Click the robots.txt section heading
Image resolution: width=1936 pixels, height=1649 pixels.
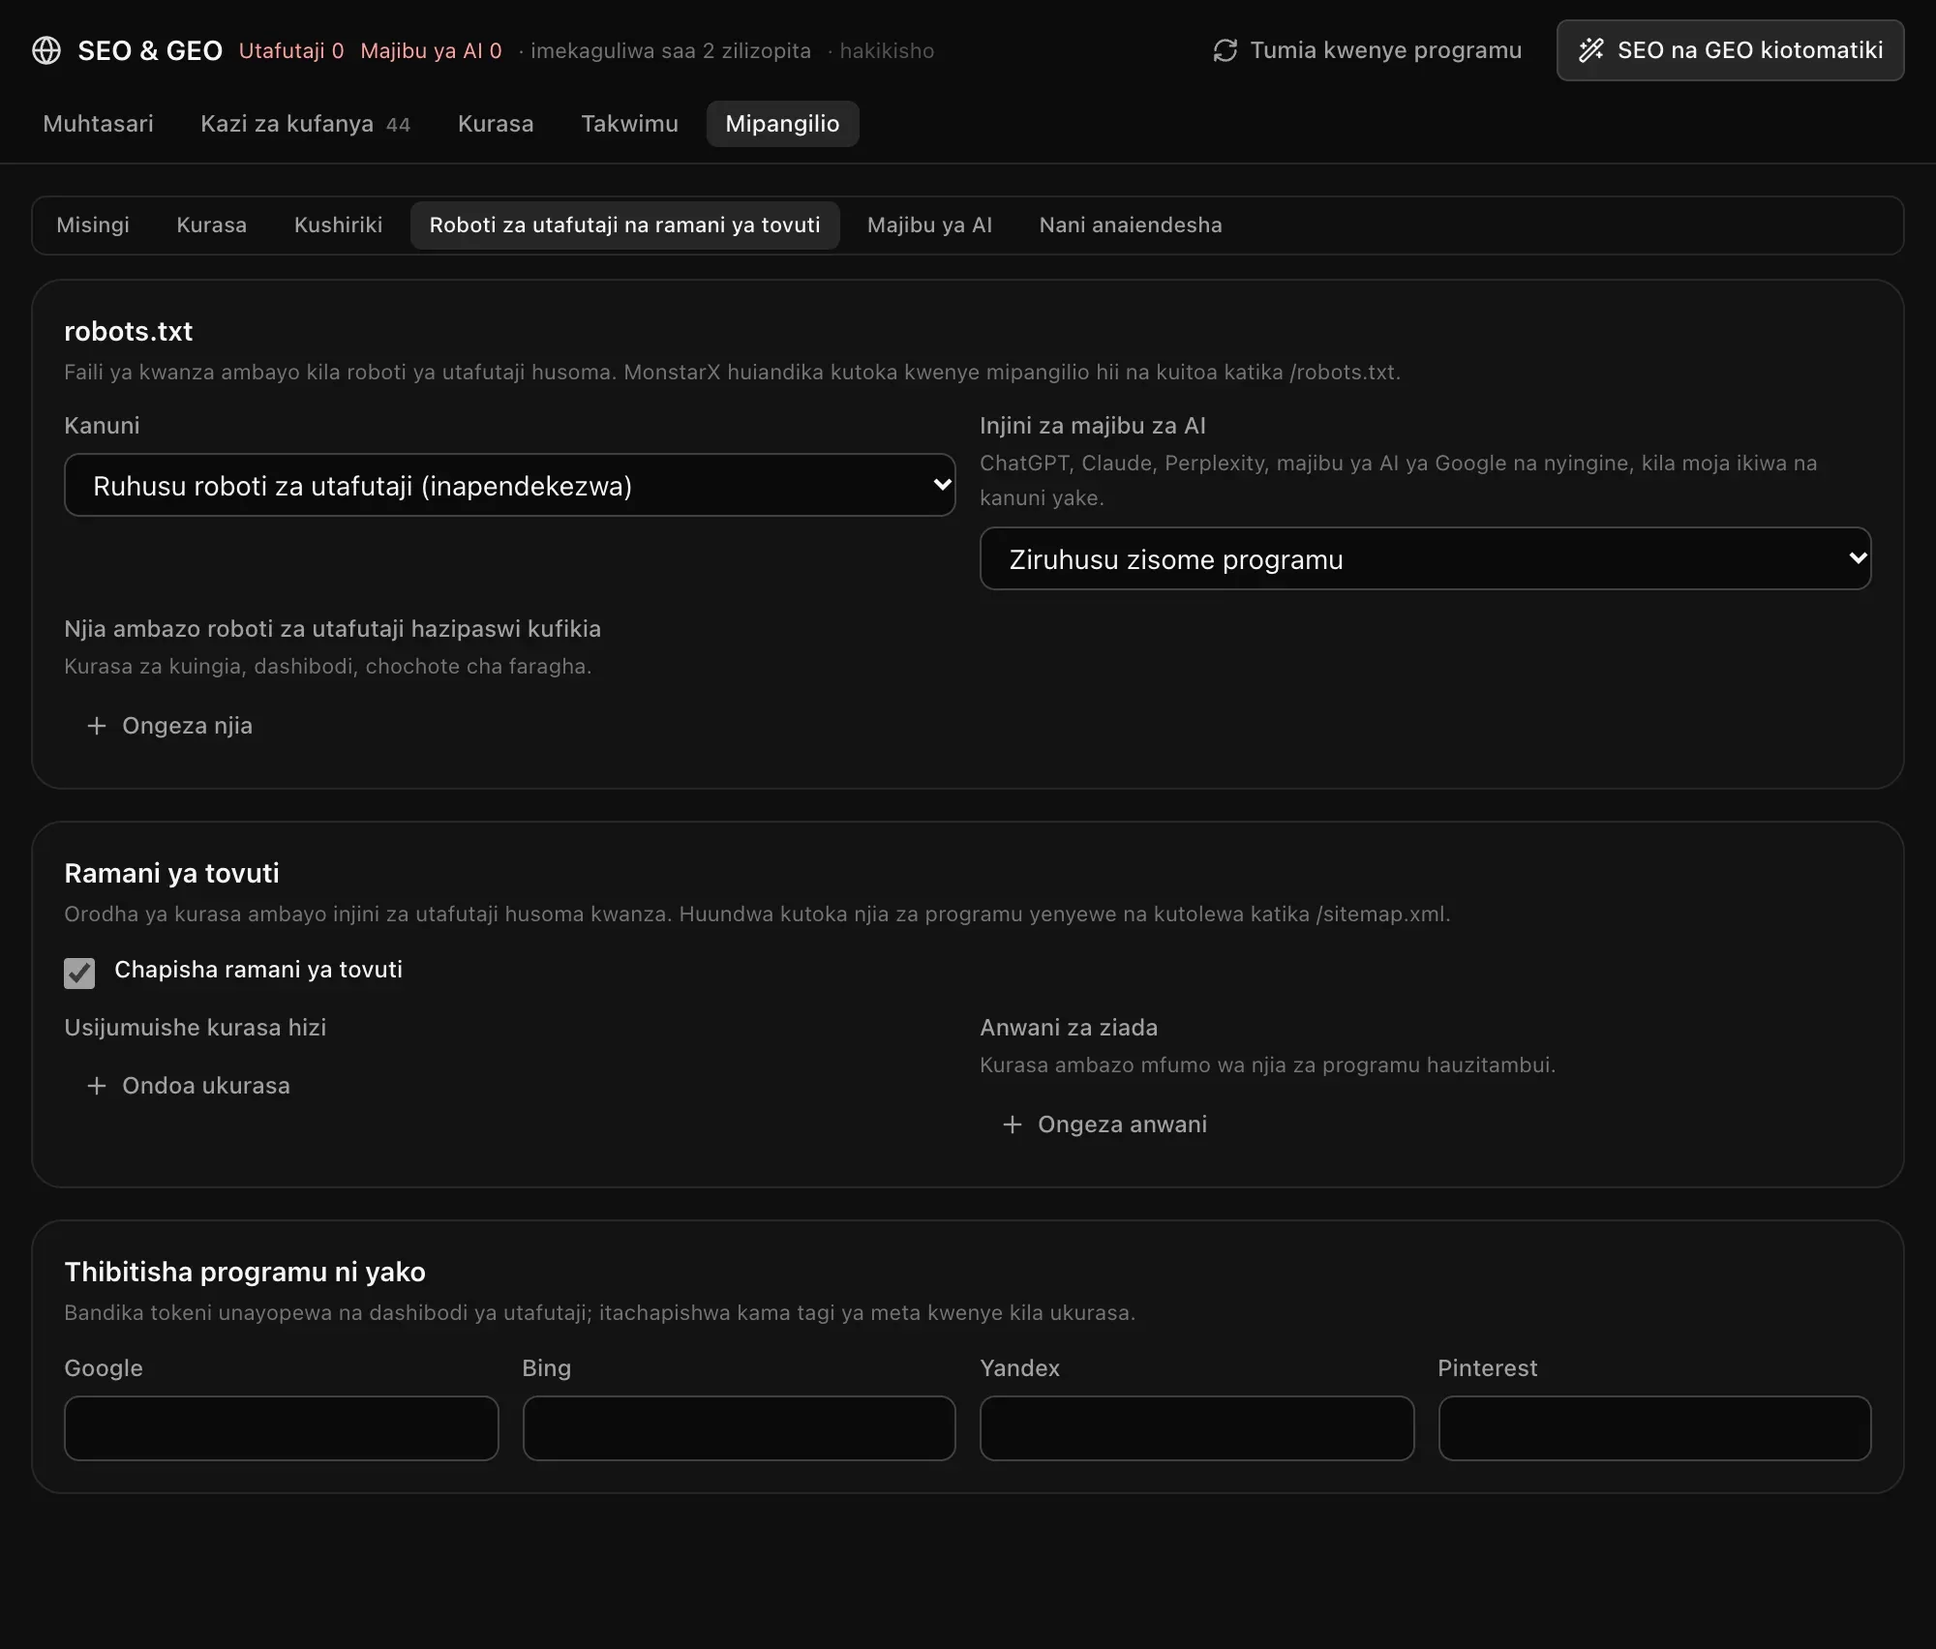129,331
